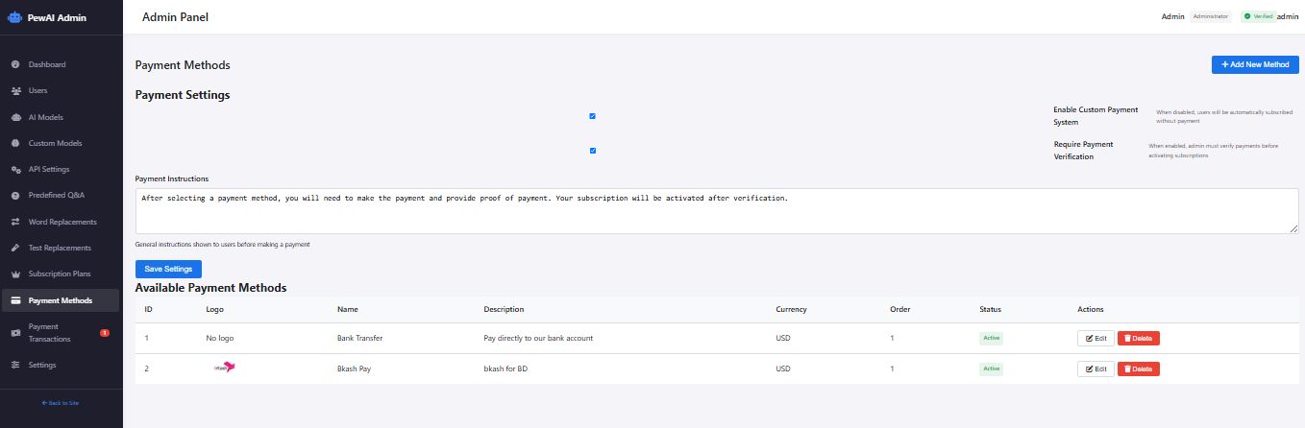This screenshot has height=428, width=1305.
Task: Delete the Bkash Pay payment method
Action: [1138, 369]
